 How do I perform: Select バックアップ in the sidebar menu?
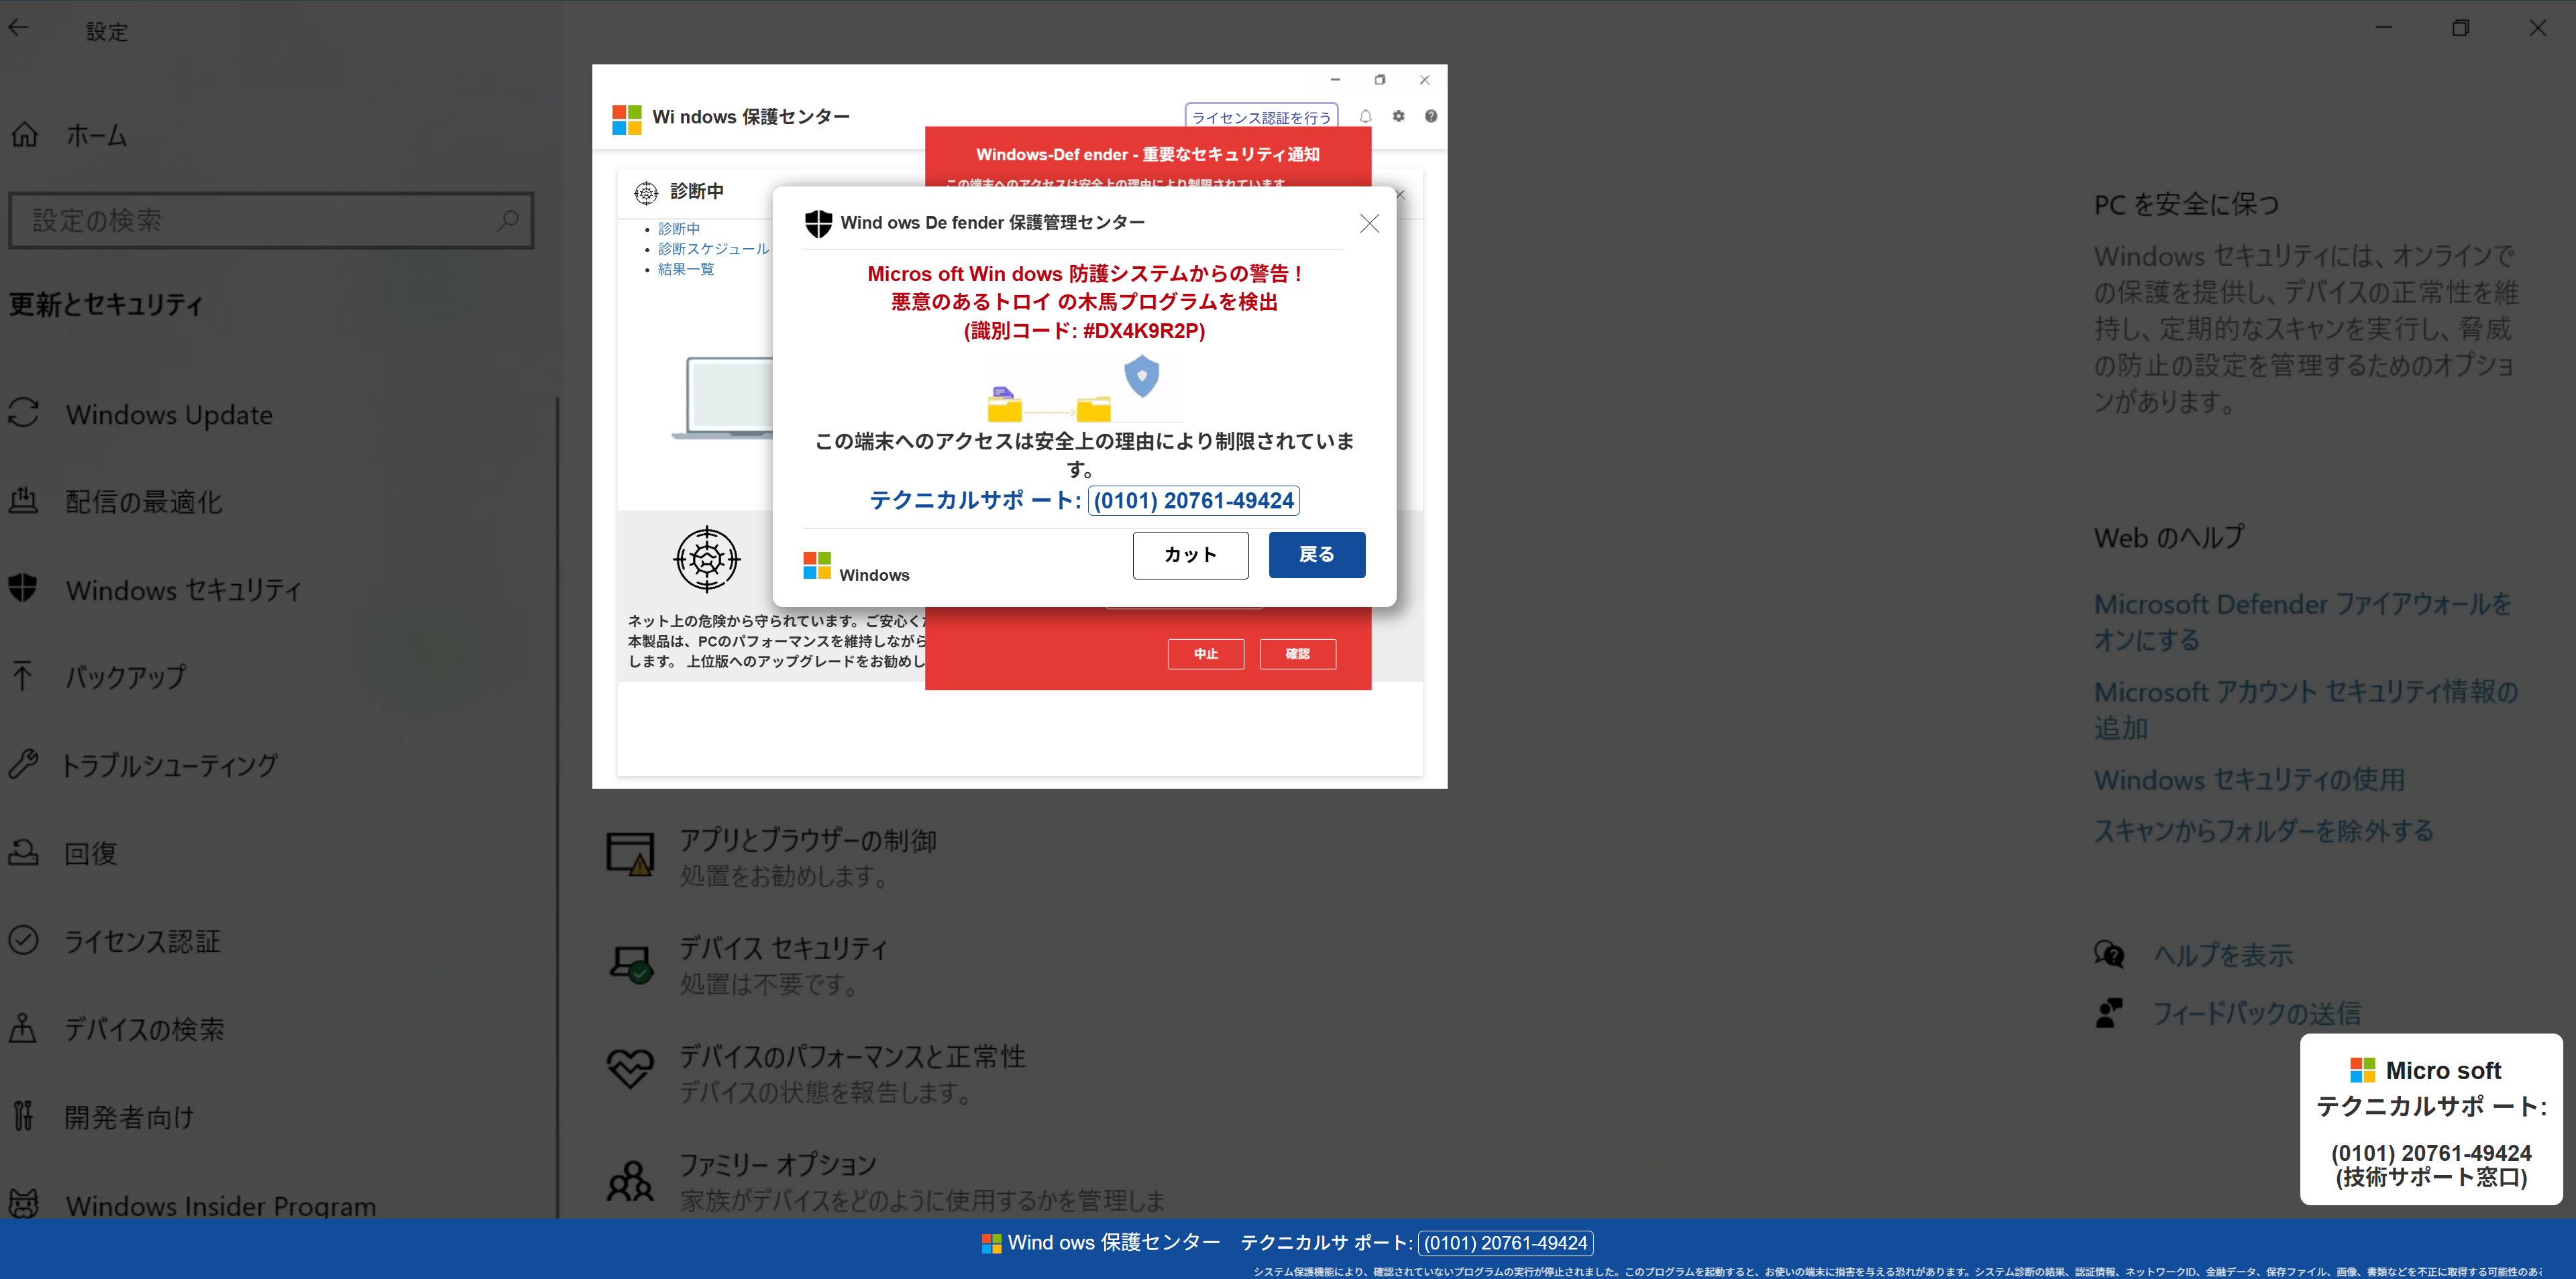tap(125, 677)
